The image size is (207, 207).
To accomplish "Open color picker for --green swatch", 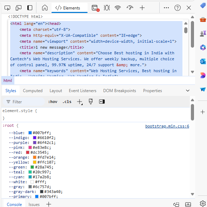I will click(x=32, y=167).
